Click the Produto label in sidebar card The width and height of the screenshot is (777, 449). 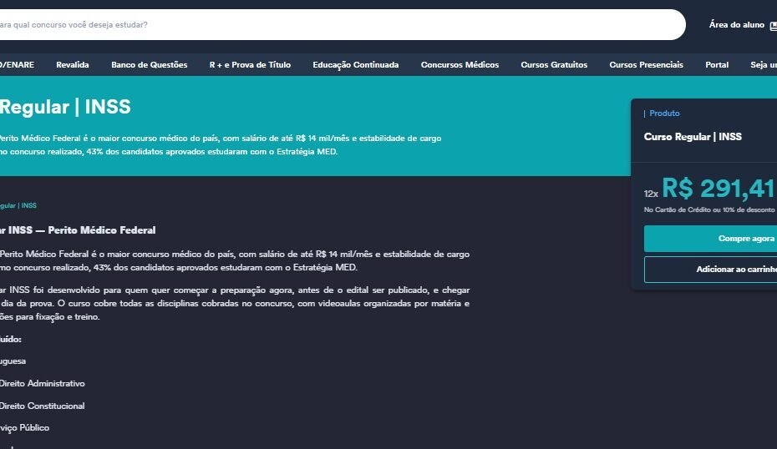(x=664, y=114)
